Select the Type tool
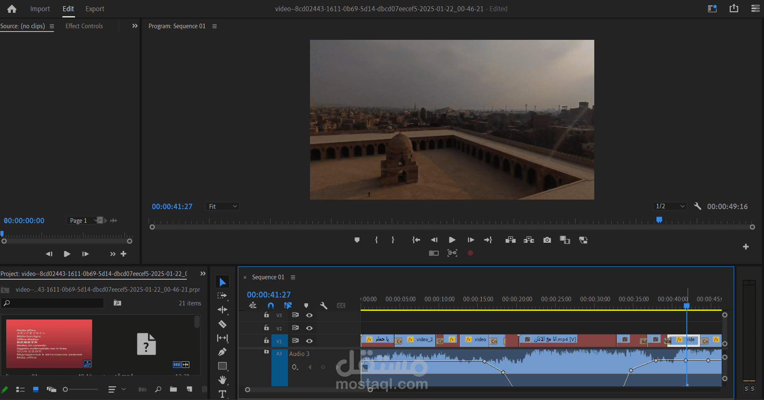 click(222, 394)
